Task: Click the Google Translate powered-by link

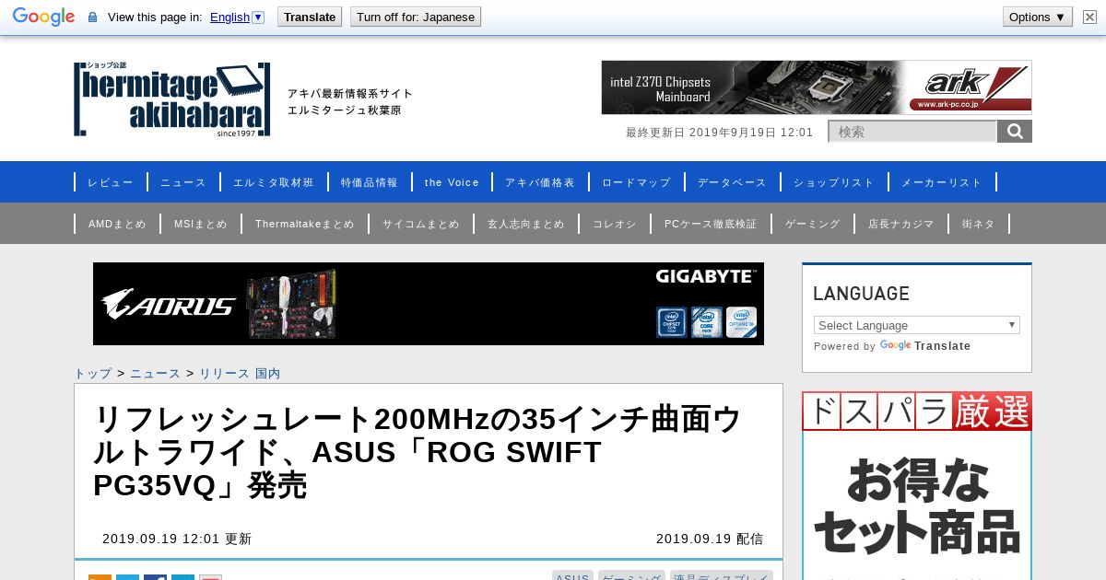Action: click(925, 346)
